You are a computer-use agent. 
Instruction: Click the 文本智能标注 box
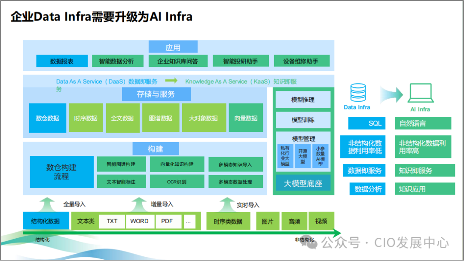pyautogui.click(x=121, y=182)
